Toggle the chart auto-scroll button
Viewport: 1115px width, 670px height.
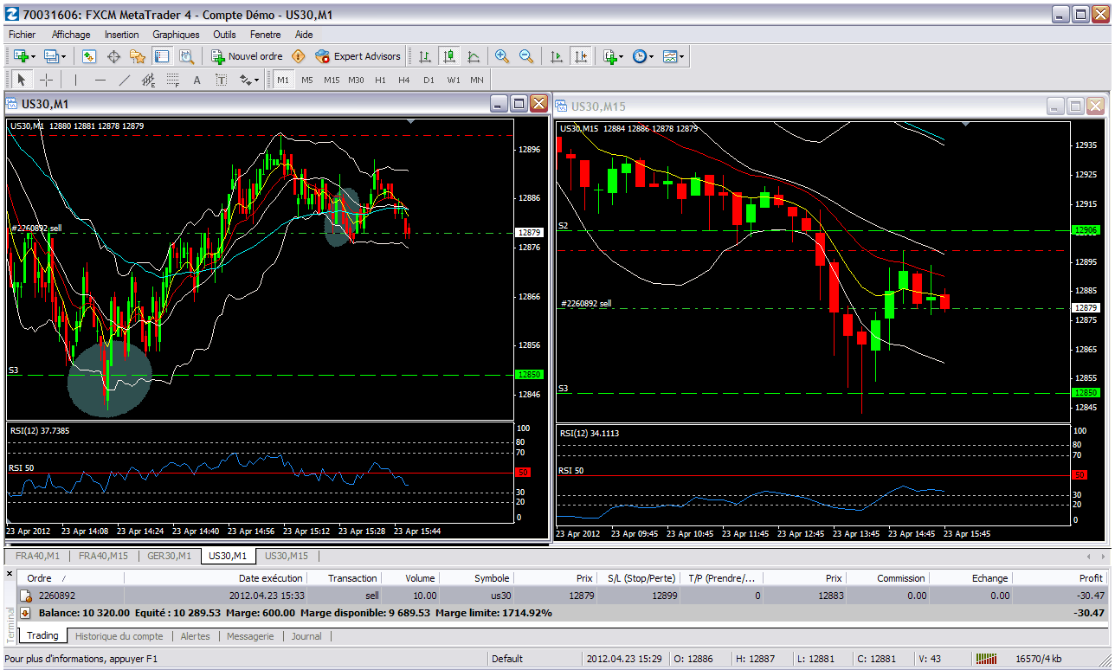tap(557, 56)
